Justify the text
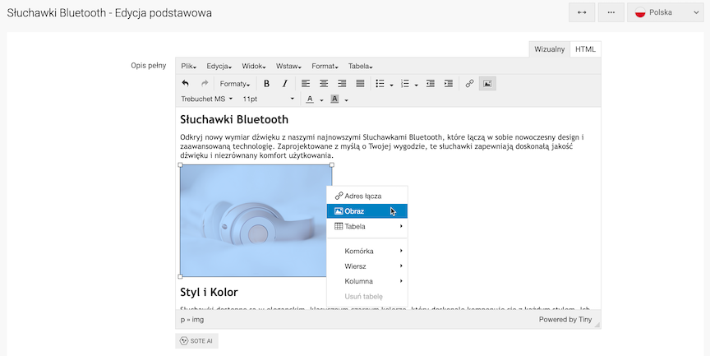 pyautogui.click(x=360, y=83)
